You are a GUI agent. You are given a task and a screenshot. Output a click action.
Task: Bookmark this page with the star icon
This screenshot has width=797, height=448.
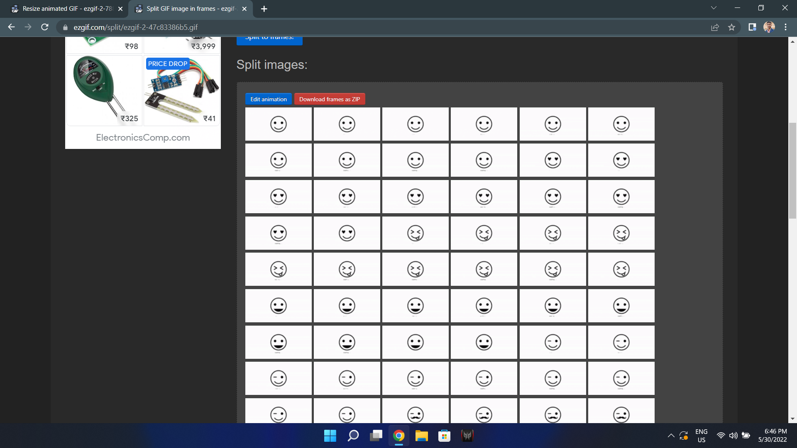(732, 27)
